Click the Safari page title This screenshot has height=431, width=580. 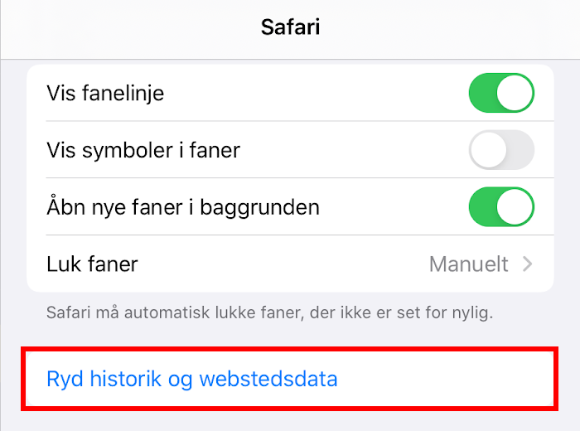coord(290,27)
